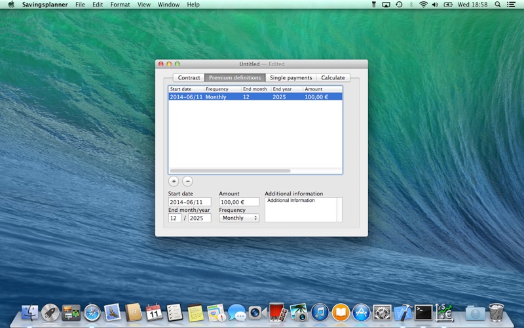Click the plus button to add premium

pos(174,181)
